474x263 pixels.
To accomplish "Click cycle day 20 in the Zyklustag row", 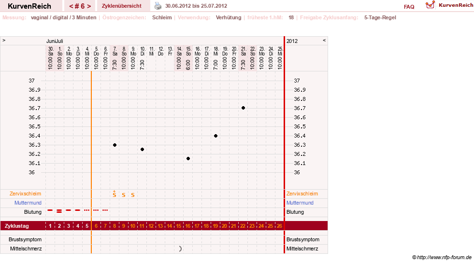I will click(x=224, y=226).
